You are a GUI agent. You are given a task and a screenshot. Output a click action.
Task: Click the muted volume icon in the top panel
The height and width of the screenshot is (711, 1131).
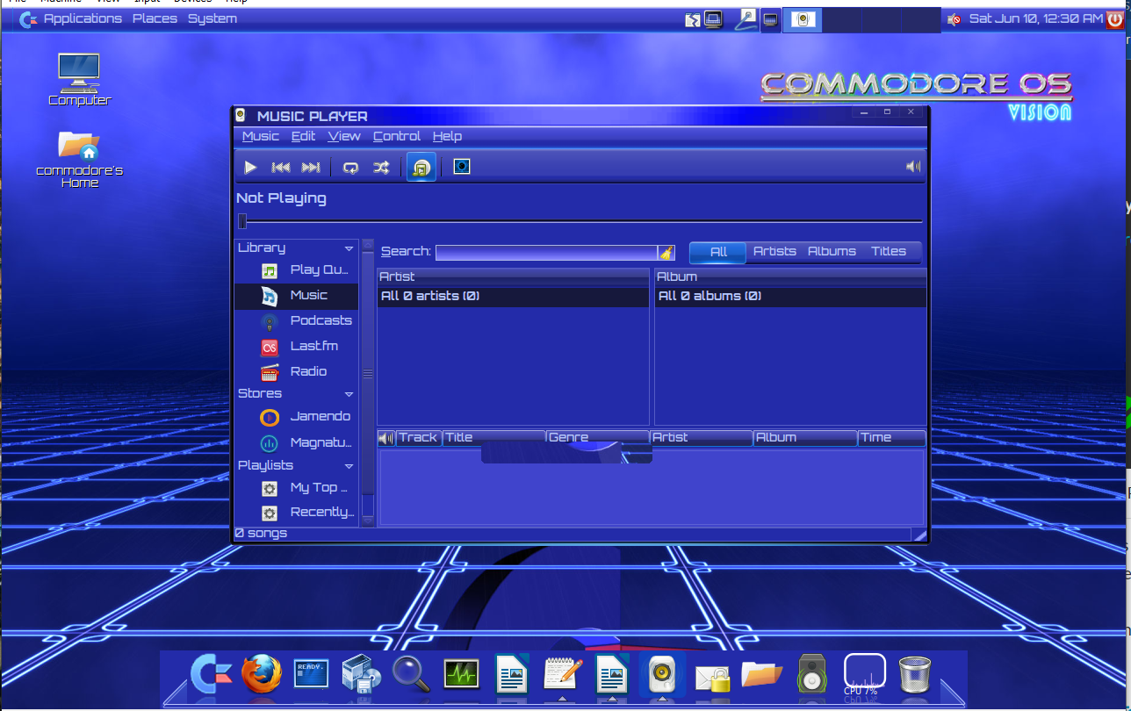click(954, 18)
